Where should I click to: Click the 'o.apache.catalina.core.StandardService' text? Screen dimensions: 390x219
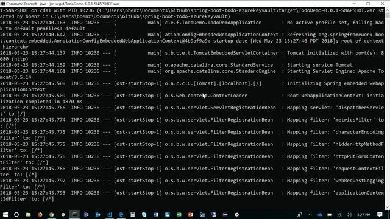(219, 65)
